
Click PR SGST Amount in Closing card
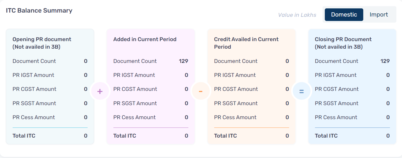(337, 103)
